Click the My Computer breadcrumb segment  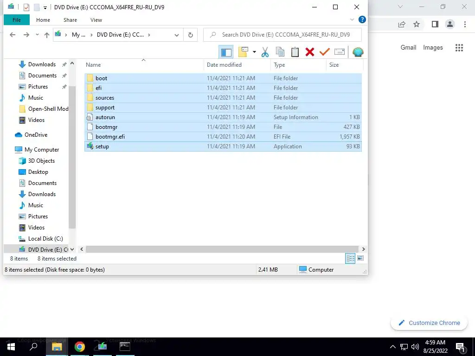[x=78, y=35]
